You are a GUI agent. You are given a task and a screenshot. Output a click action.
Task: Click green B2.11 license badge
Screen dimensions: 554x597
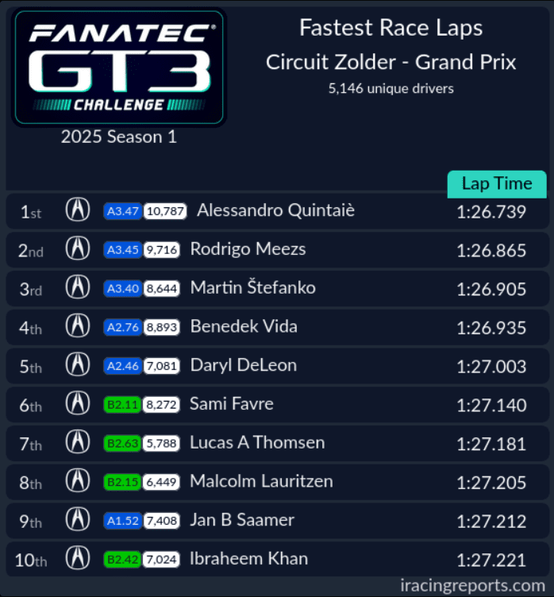point(122,404)
